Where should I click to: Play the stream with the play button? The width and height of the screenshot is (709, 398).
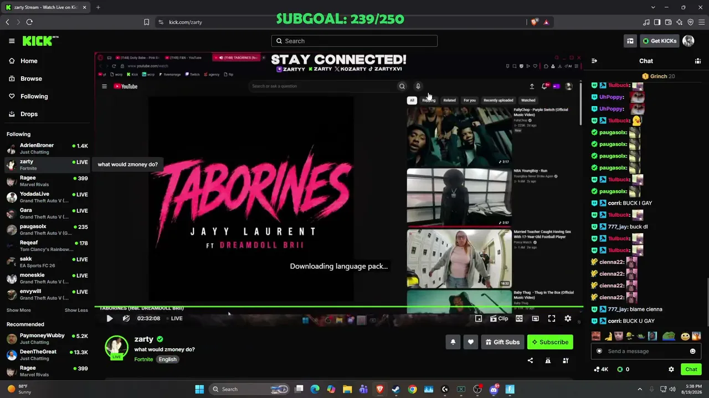pyautogui.click(x=110, y=318)
